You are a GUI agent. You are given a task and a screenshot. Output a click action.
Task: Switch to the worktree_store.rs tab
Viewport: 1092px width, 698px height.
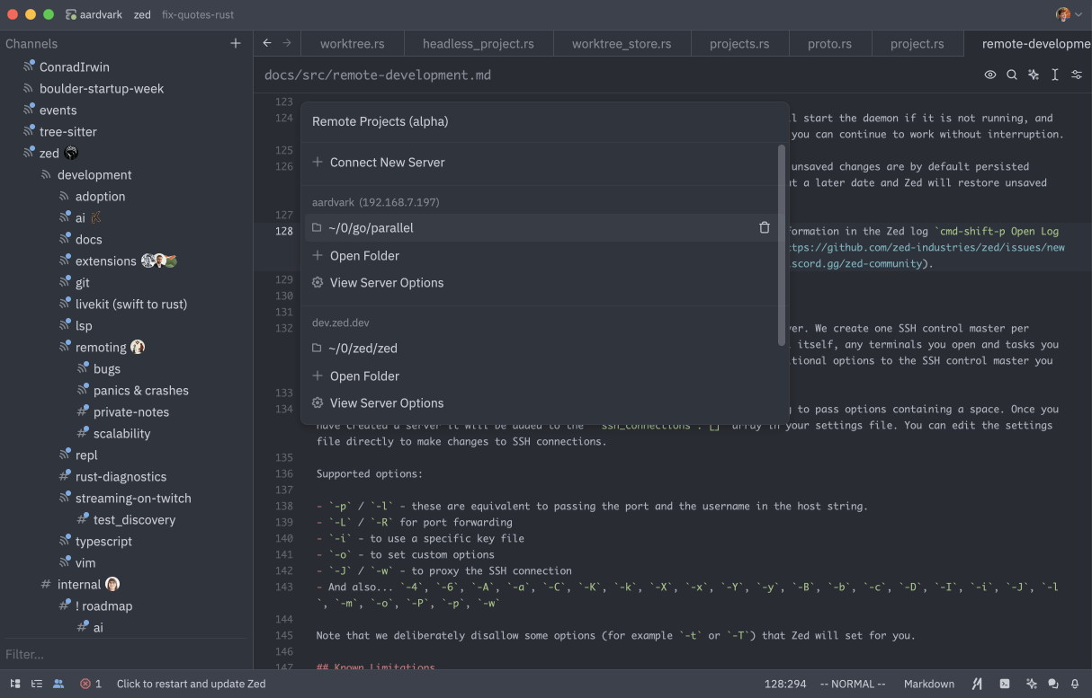tap(622, 42)
